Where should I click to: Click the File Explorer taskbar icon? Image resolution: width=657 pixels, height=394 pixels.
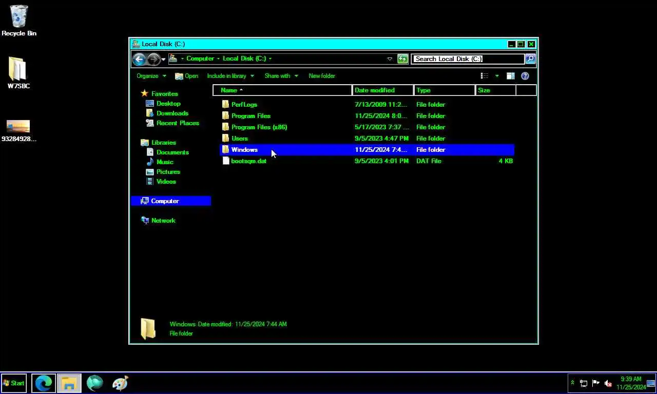(69, 383)
